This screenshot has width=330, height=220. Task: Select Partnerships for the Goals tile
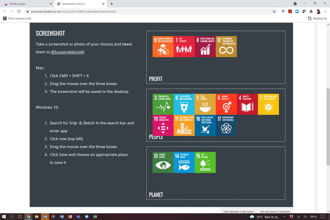point(226,125)
